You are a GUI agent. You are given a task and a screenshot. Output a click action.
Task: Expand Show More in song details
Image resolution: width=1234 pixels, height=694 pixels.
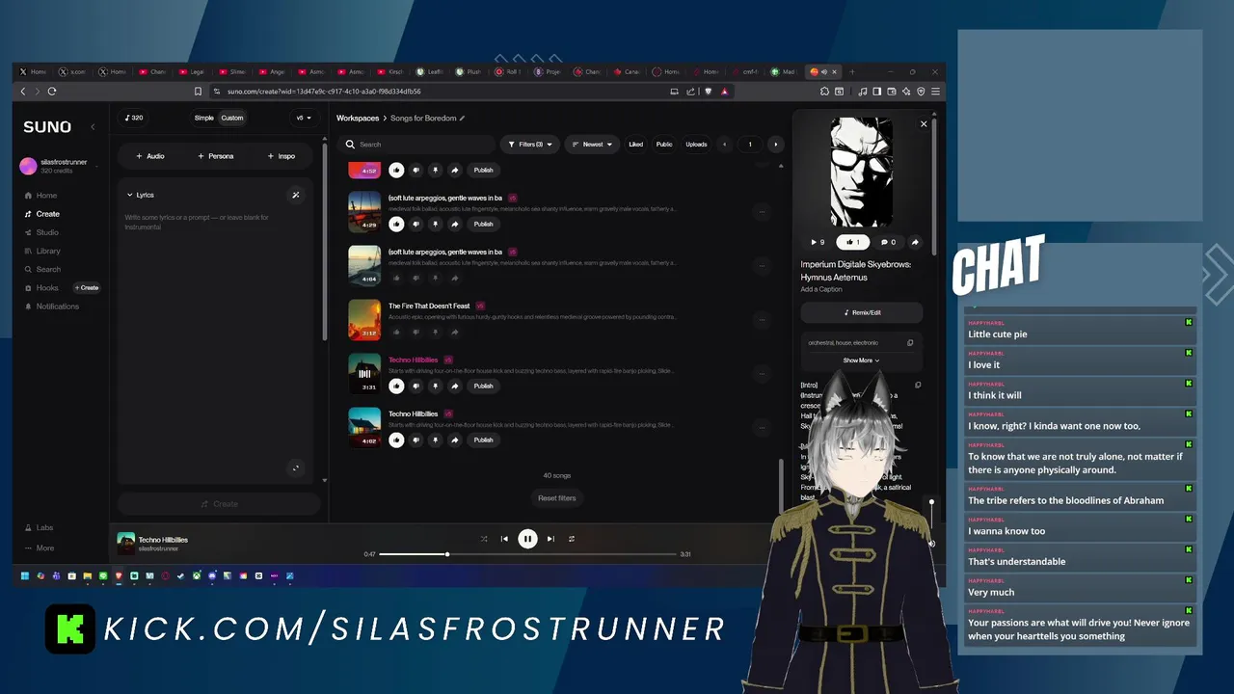click(861, 360)
